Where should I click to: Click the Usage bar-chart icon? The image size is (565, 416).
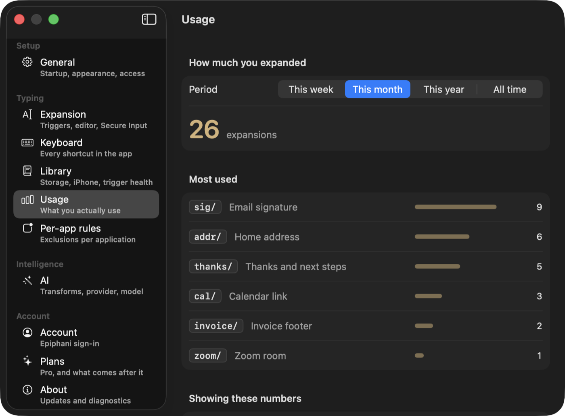pyautogui.click(x=27, y=200)
